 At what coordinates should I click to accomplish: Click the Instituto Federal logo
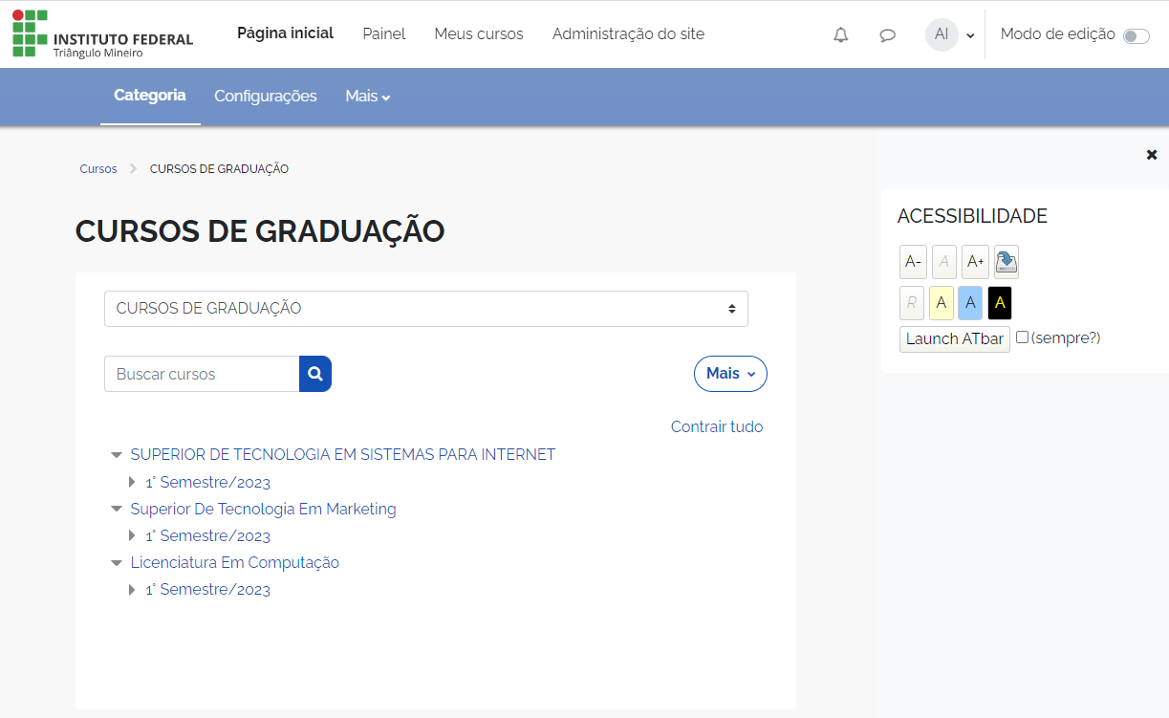coord(102,34)
